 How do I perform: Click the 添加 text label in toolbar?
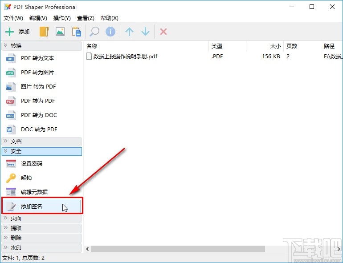[x=24, y=32]
